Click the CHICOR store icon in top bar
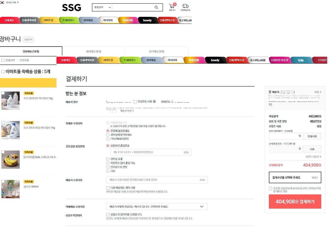 pos(128,20)
